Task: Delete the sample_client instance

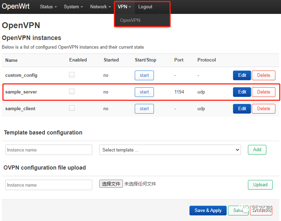Action: tap(263, 108)
